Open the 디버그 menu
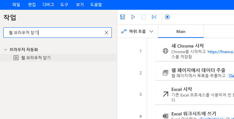The image size is (234, 119). point(48,5)
